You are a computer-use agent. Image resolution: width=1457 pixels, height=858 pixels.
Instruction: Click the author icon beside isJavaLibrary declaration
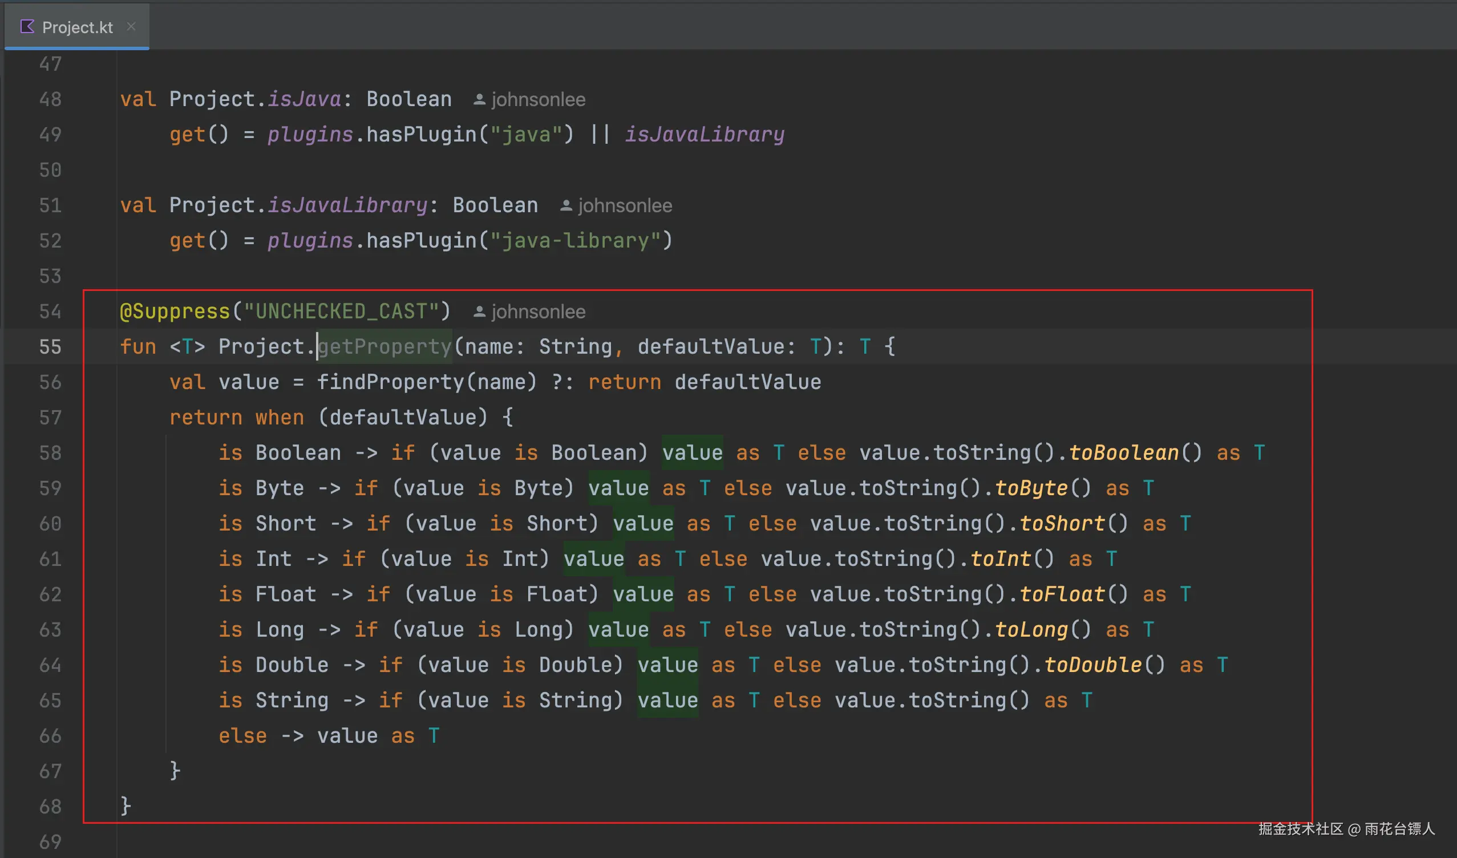(x=565, y=206)
